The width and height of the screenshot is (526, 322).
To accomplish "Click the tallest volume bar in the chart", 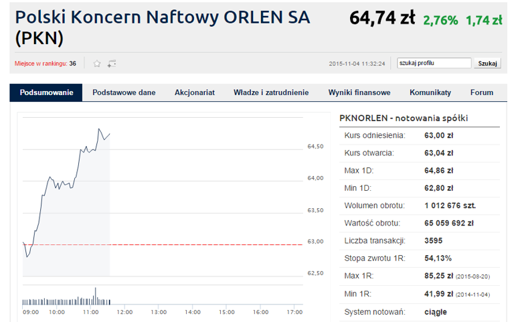I will (x=95, y=295).
